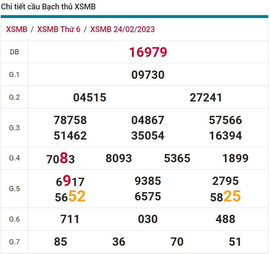Click the G.3 number 78758

click(x=70, y=120)
